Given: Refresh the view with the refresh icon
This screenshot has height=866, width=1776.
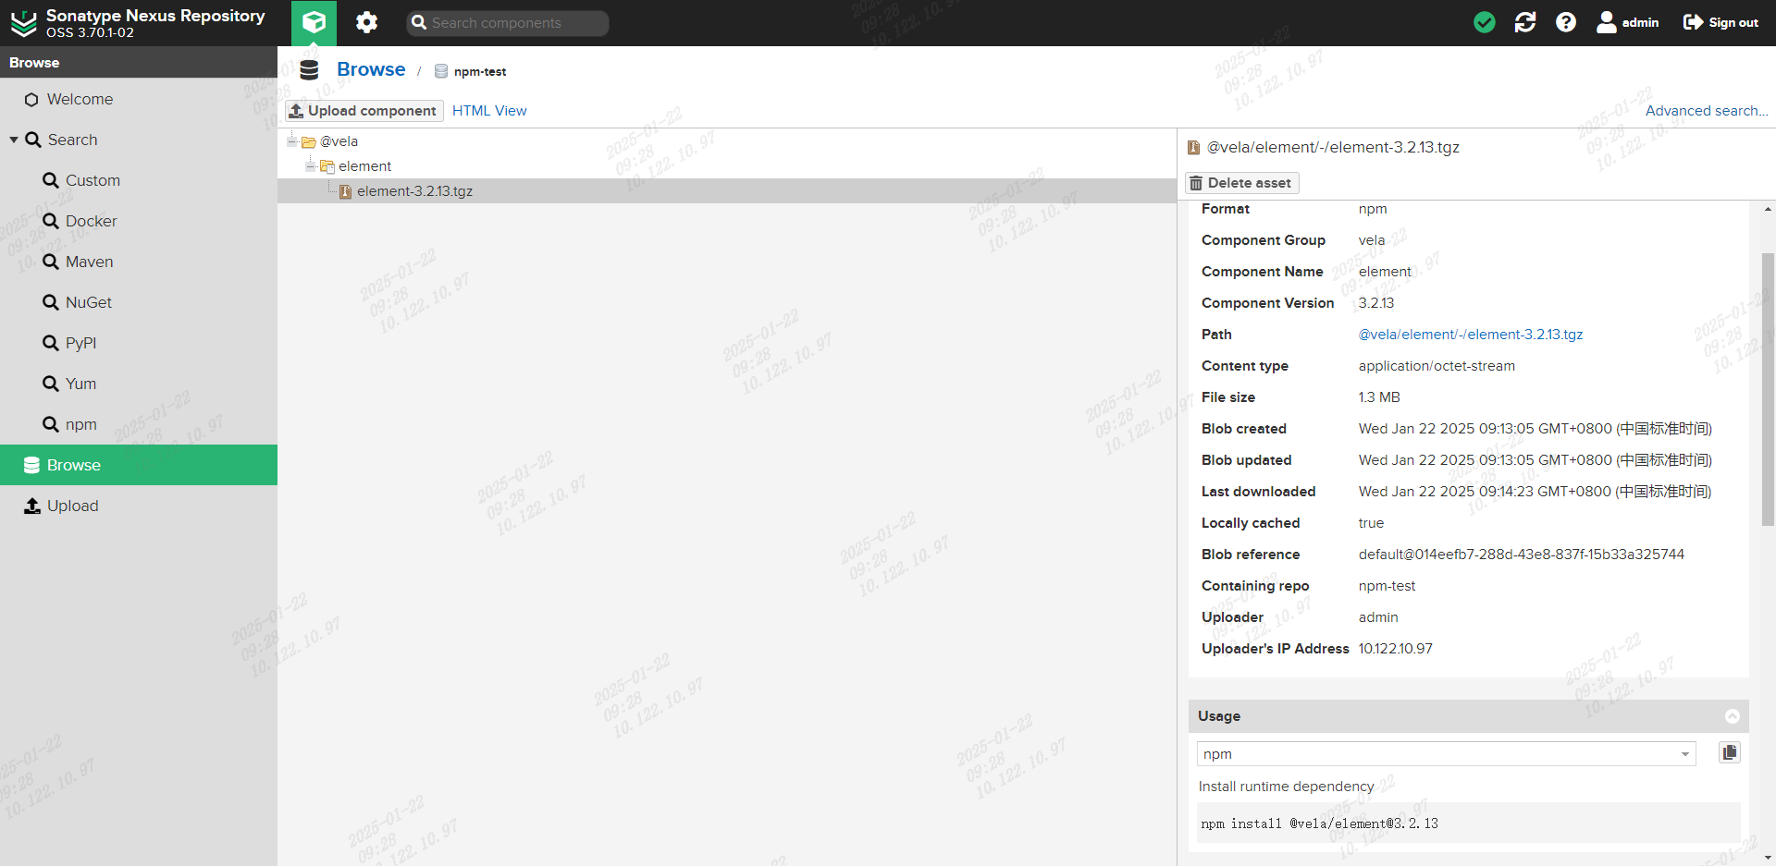Looking at the screenshot, I should [x=1524, y=22].
